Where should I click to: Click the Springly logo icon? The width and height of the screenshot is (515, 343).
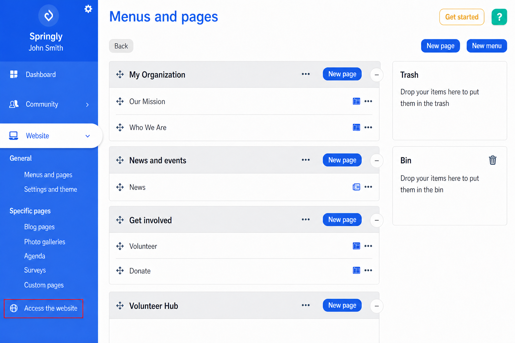coord(49,15)
